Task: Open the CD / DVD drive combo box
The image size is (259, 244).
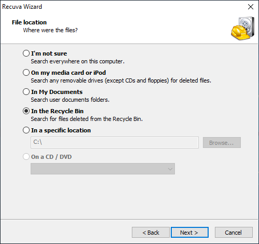Action: [103, 169]
